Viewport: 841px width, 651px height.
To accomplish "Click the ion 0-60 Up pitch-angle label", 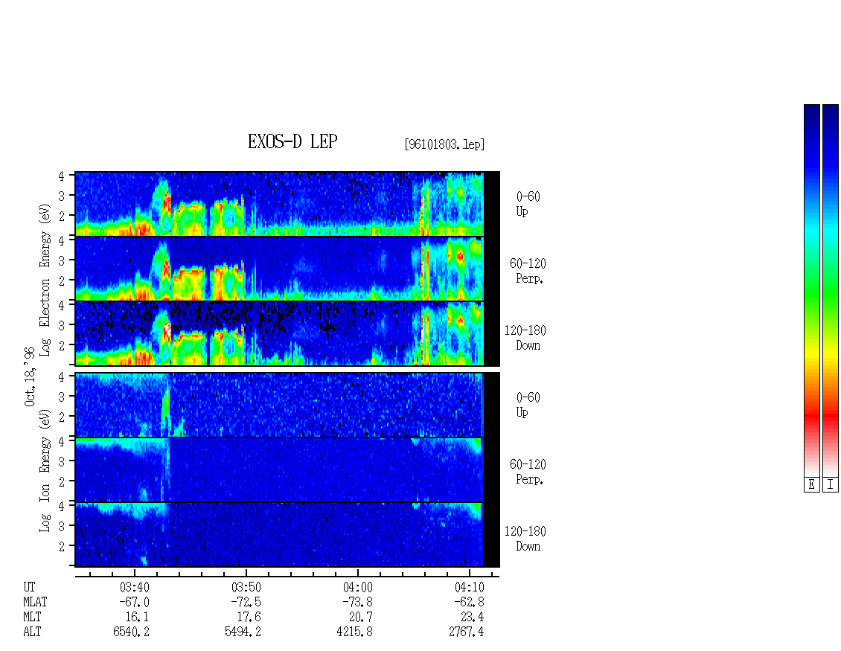I will coord(528,405).
